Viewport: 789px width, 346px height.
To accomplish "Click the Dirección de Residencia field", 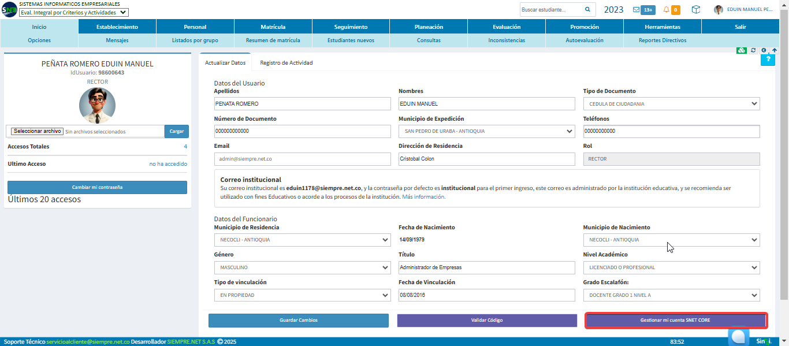I will pyautogui.click(x=487, y=159).
